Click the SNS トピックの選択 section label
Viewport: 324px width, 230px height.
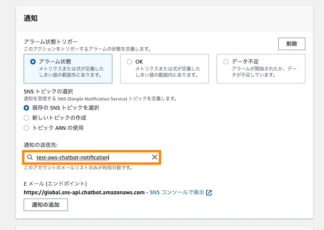point(48,92)
